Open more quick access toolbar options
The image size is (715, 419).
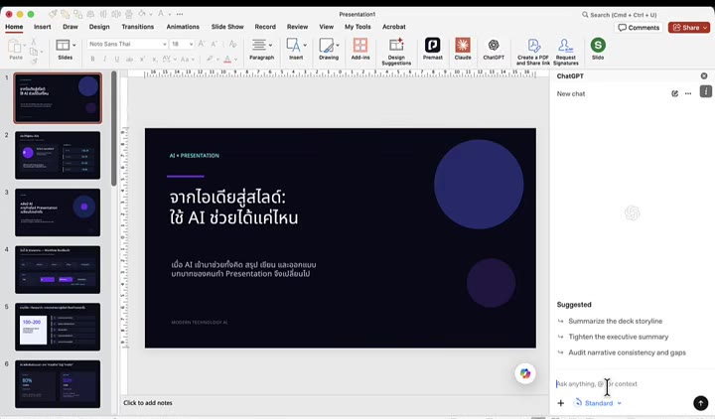(180, 14)
